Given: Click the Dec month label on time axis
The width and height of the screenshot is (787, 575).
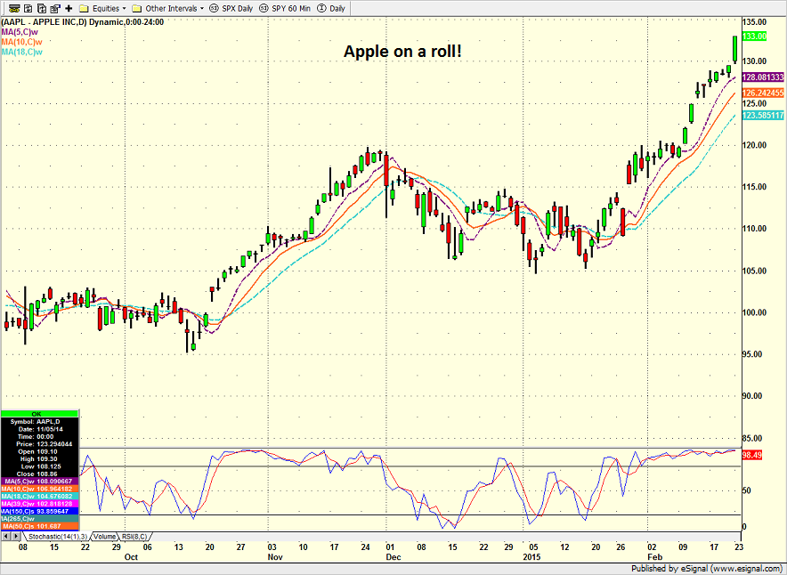Looking at the screenshot, I should [x=393, y=557].
